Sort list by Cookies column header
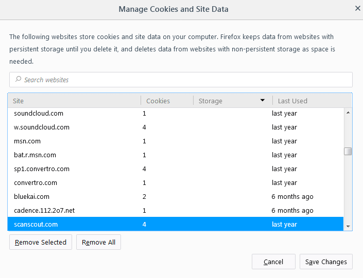The height and width of the screenshot is (278, 363). pos(167,101)
